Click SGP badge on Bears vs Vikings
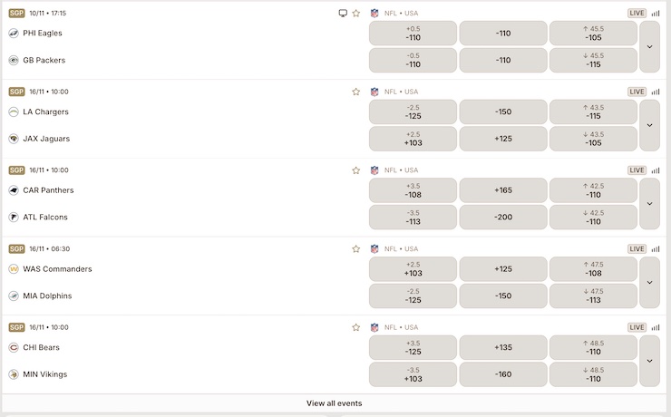The width and height of the screenshot is (671, 417). click(16, 327)
